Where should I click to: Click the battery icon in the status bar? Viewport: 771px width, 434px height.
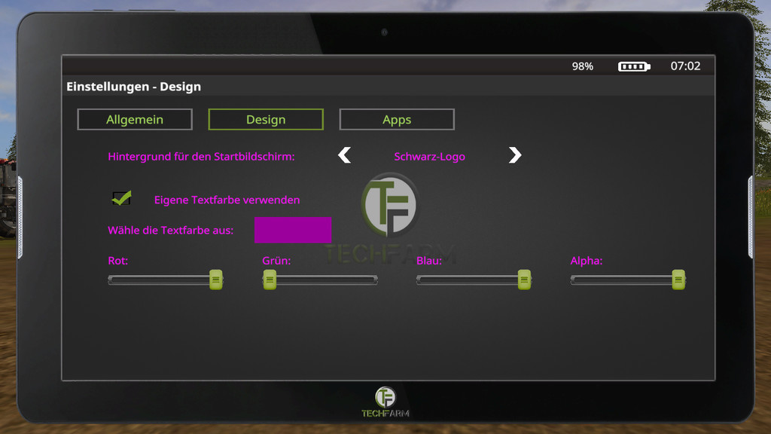point(633,66)
